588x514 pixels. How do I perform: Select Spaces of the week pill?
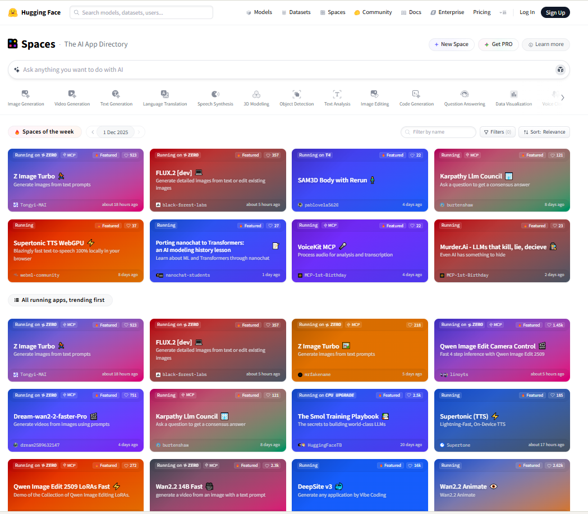[x=45, y=132]
